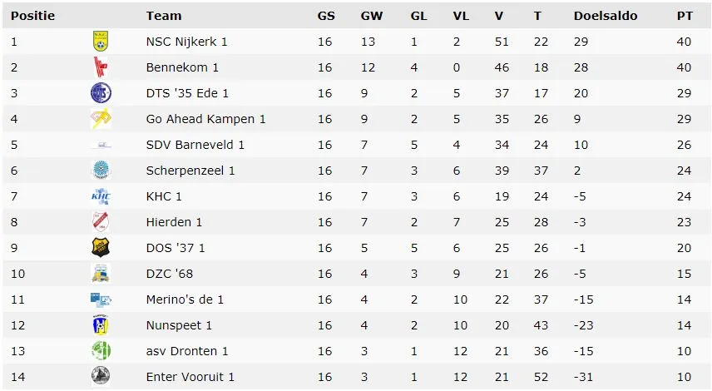Click the Hierden 1 club crest

[x=100, y=222]
